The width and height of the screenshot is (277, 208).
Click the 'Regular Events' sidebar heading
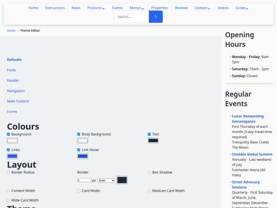(x=238, y=99)
